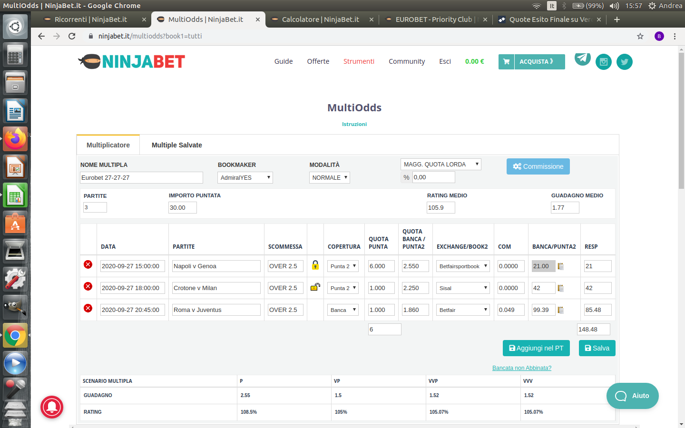Open NinjaBet Twitter icon

click(625, 62)
